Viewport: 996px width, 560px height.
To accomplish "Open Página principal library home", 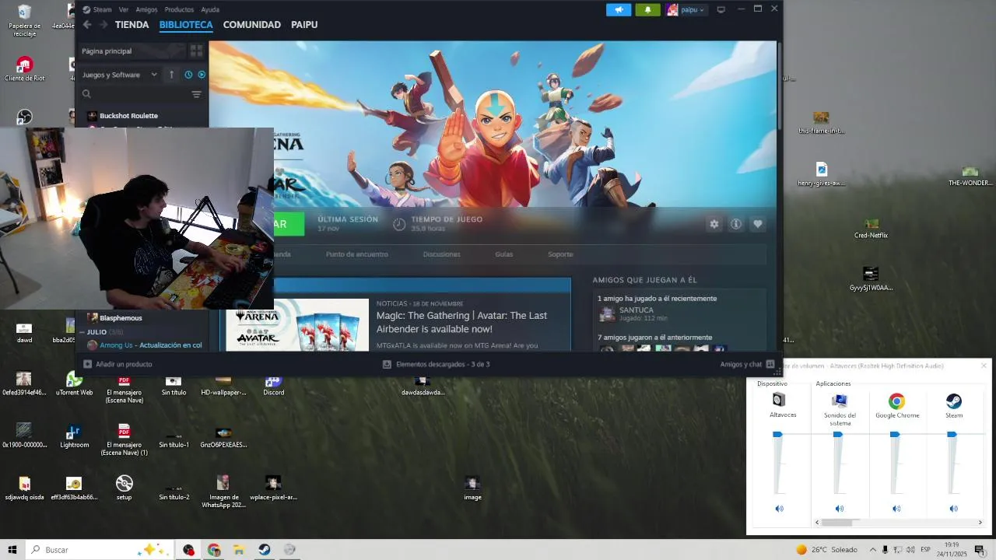I will [132, 51].
